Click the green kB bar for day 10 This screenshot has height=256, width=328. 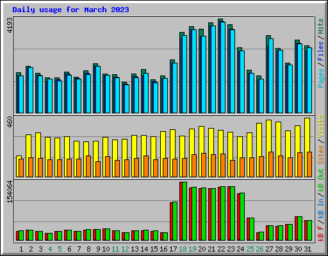click(108, 235)
